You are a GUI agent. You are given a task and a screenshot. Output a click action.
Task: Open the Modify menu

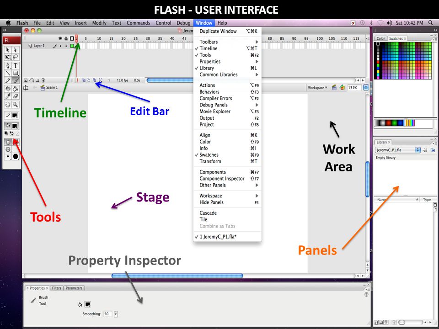[99, 23]
